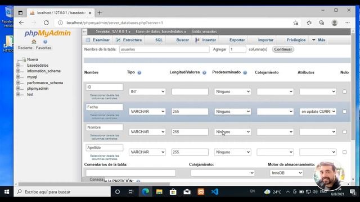Image resolution: width=360 pixels, height=202 pixels.
Task: Open the InnoDB storage engine dropdown
Action: (x=286, y=173)
